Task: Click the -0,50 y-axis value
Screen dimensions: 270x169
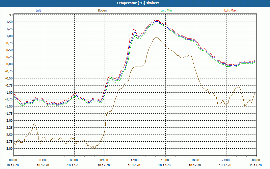Action: tap(9, 78)
